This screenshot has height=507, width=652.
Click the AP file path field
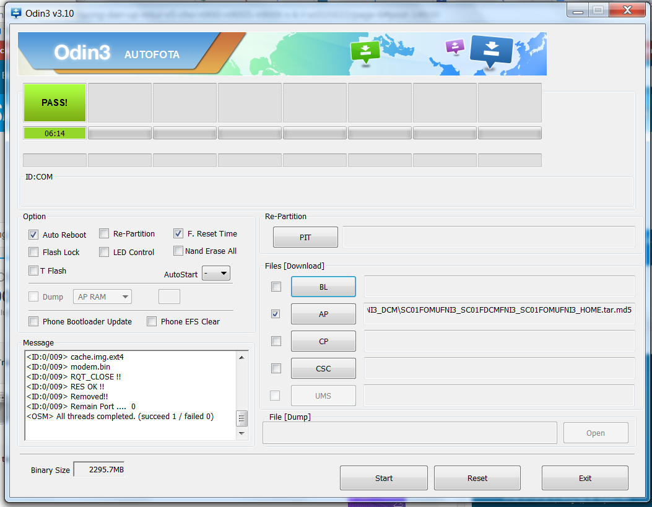tap(500, 314)
